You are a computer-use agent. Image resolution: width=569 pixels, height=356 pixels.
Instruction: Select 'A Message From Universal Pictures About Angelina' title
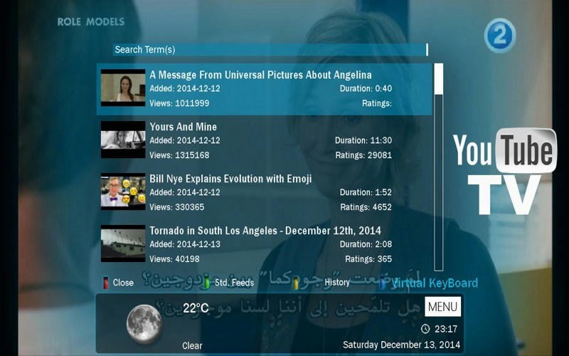click(x=260, y=75)
